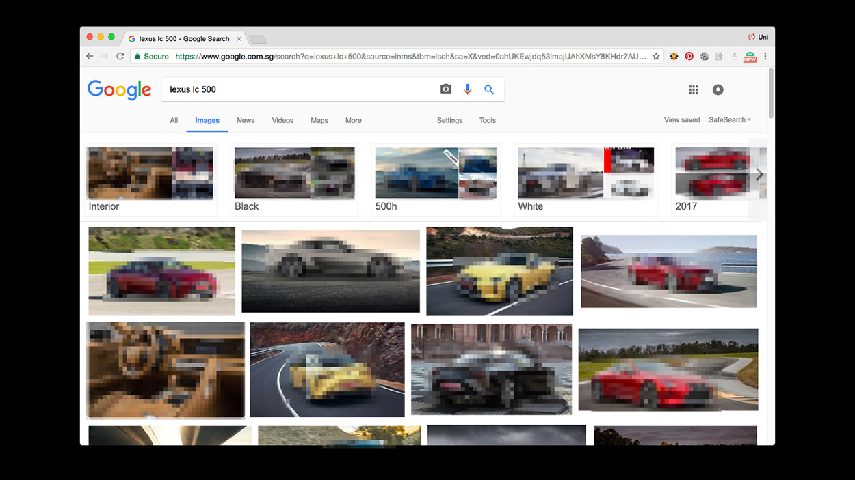This screenshot has width=855, height=480.
Task: Open search Settings
Action: coord(449,120)
